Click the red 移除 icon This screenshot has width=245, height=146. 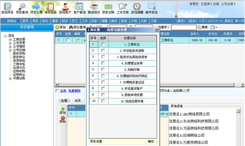point(63,119)
